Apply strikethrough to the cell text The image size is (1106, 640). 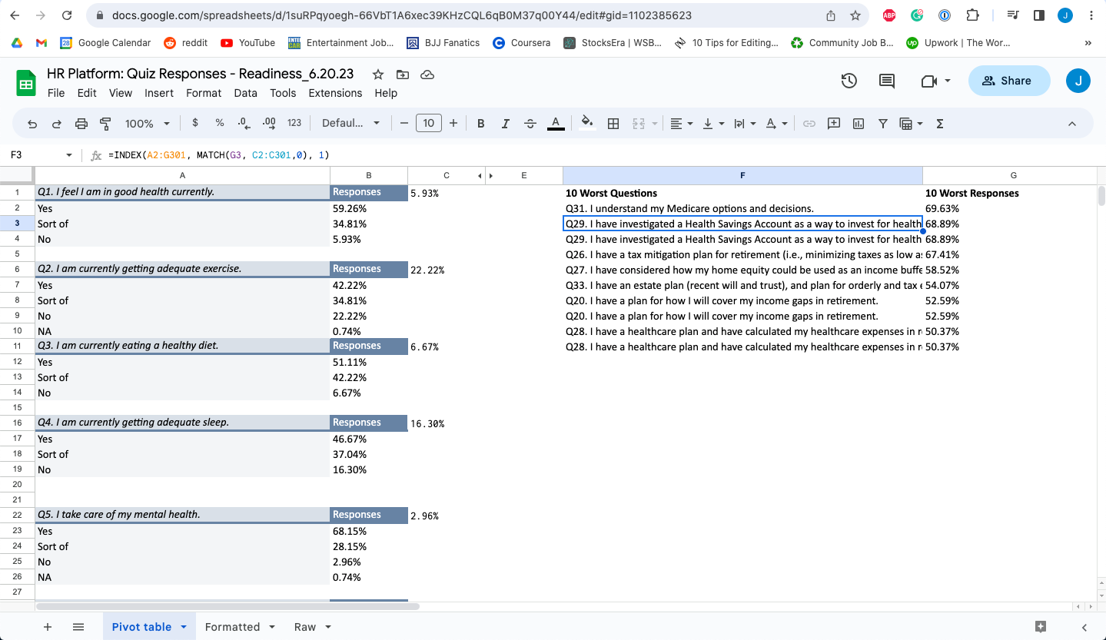point(530,123)
